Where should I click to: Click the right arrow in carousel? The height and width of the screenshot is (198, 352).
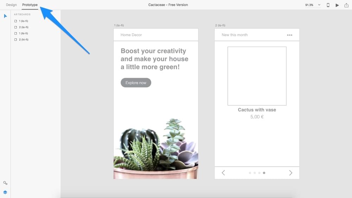click(290, 173)
